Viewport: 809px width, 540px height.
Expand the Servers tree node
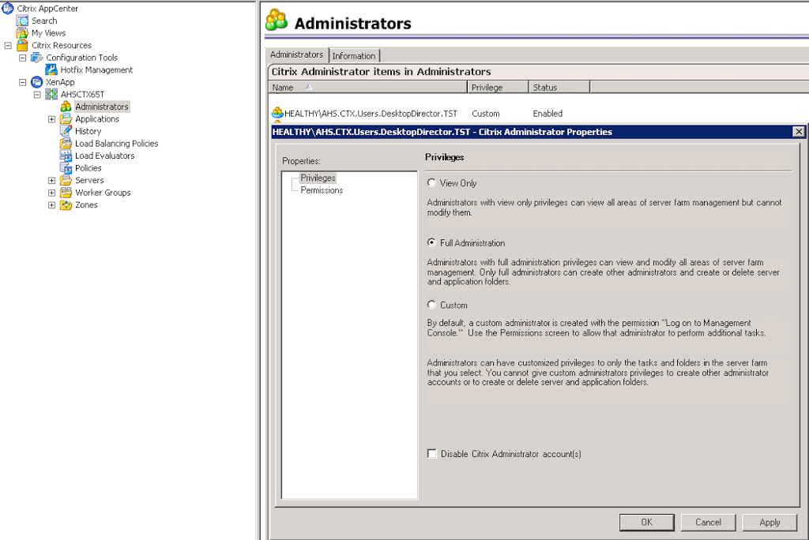[x=51, y=181]
